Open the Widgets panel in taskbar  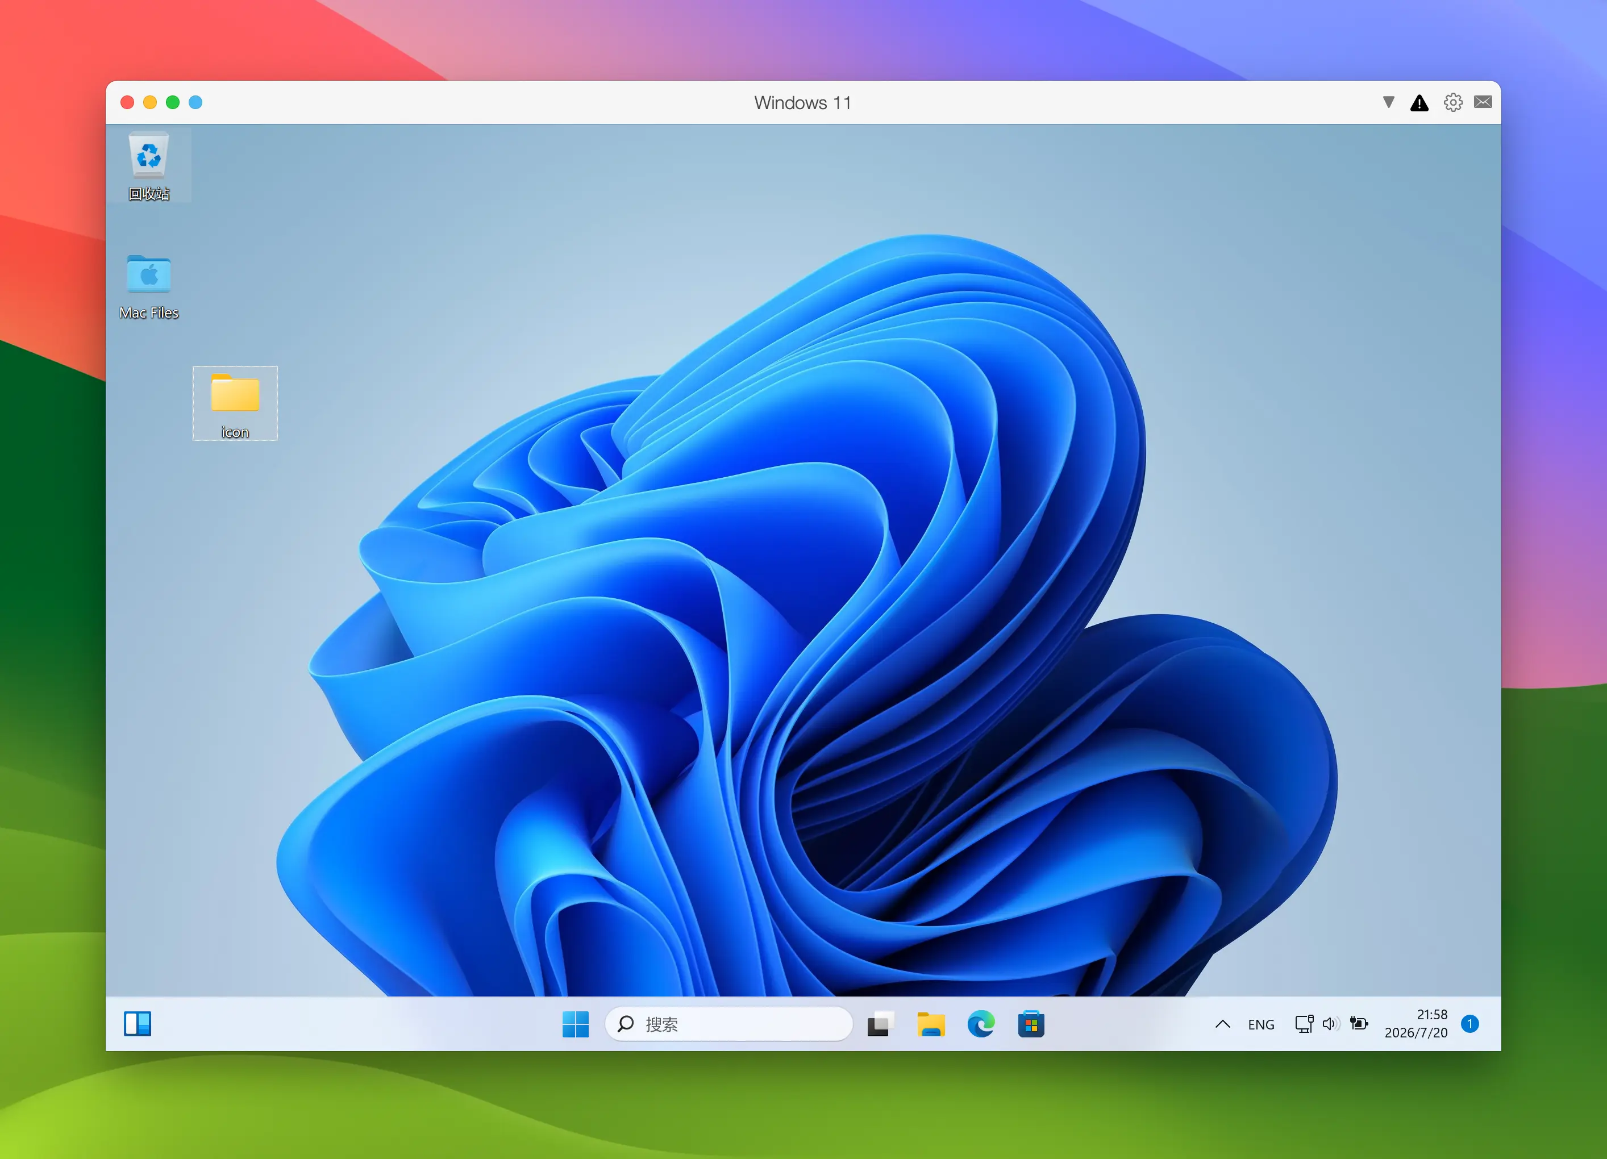click(138, 1024)
